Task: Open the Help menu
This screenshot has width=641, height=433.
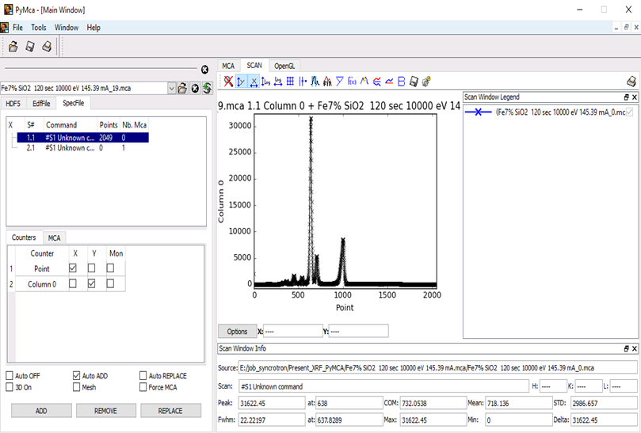Action: click(x=93, y=28)
